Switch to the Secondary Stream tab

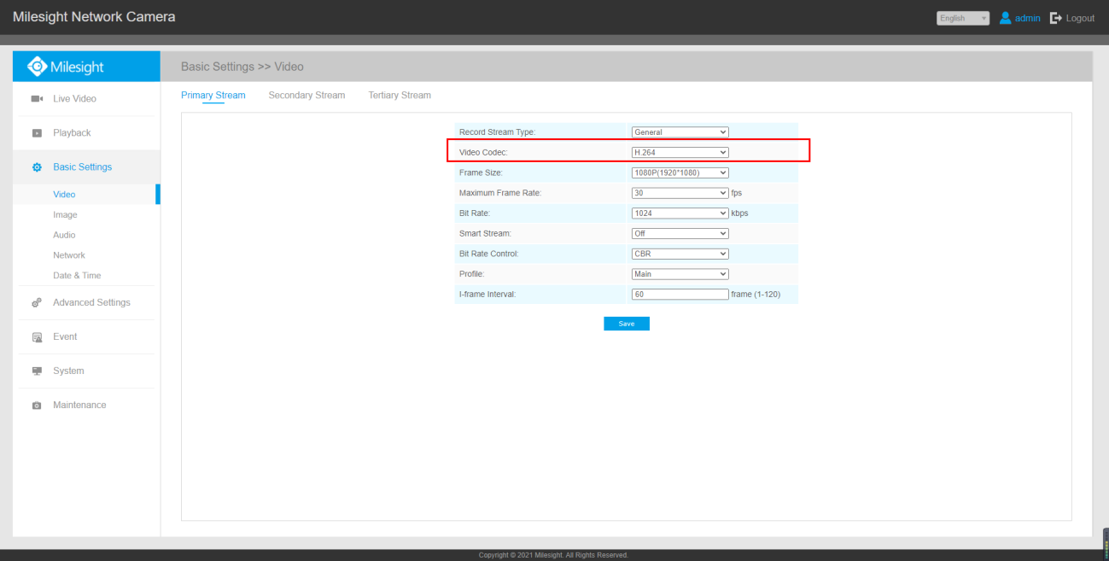306,96
